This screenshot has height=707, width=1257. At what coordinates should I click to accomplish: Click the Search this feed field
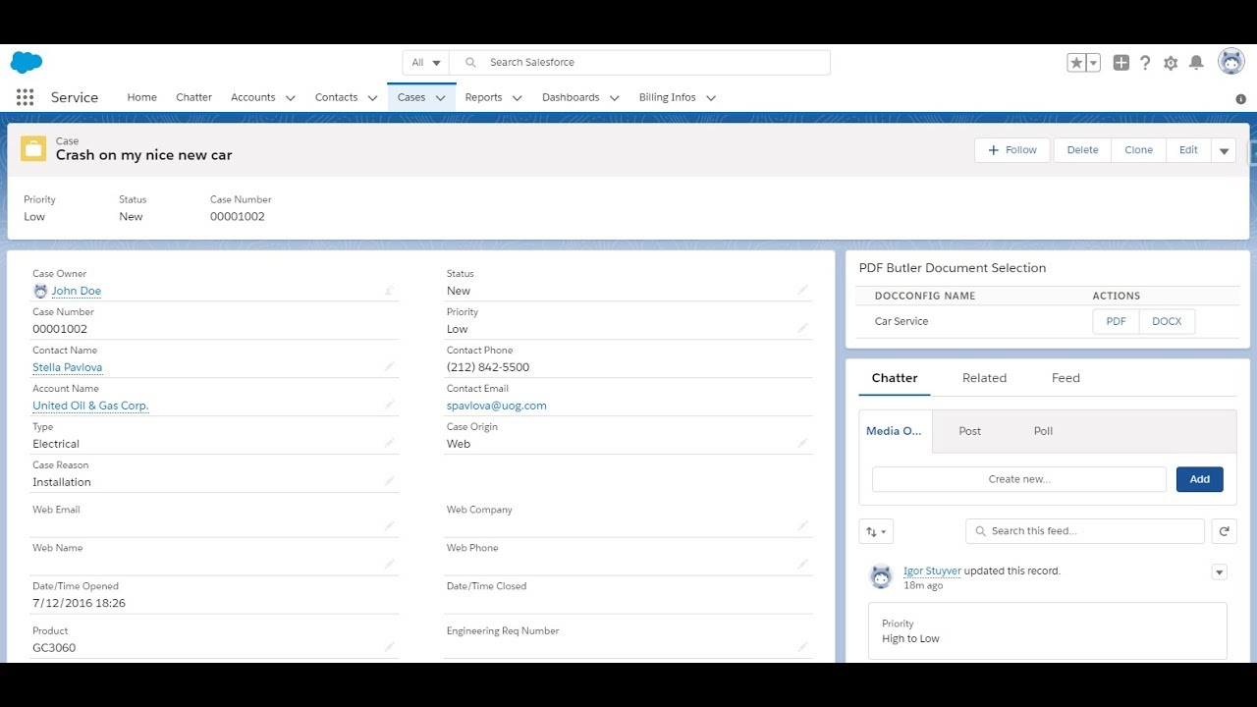(x=1085, y=531)
